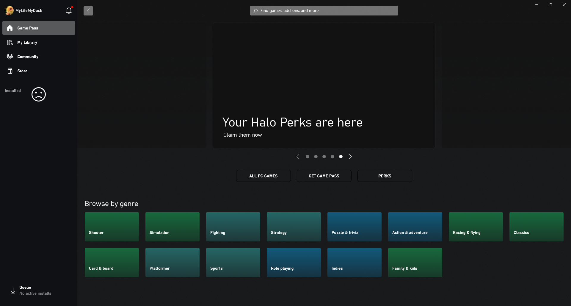Browse the Strategy genre tile
Viewport: 571px width, 306px height.
(294, 227)
